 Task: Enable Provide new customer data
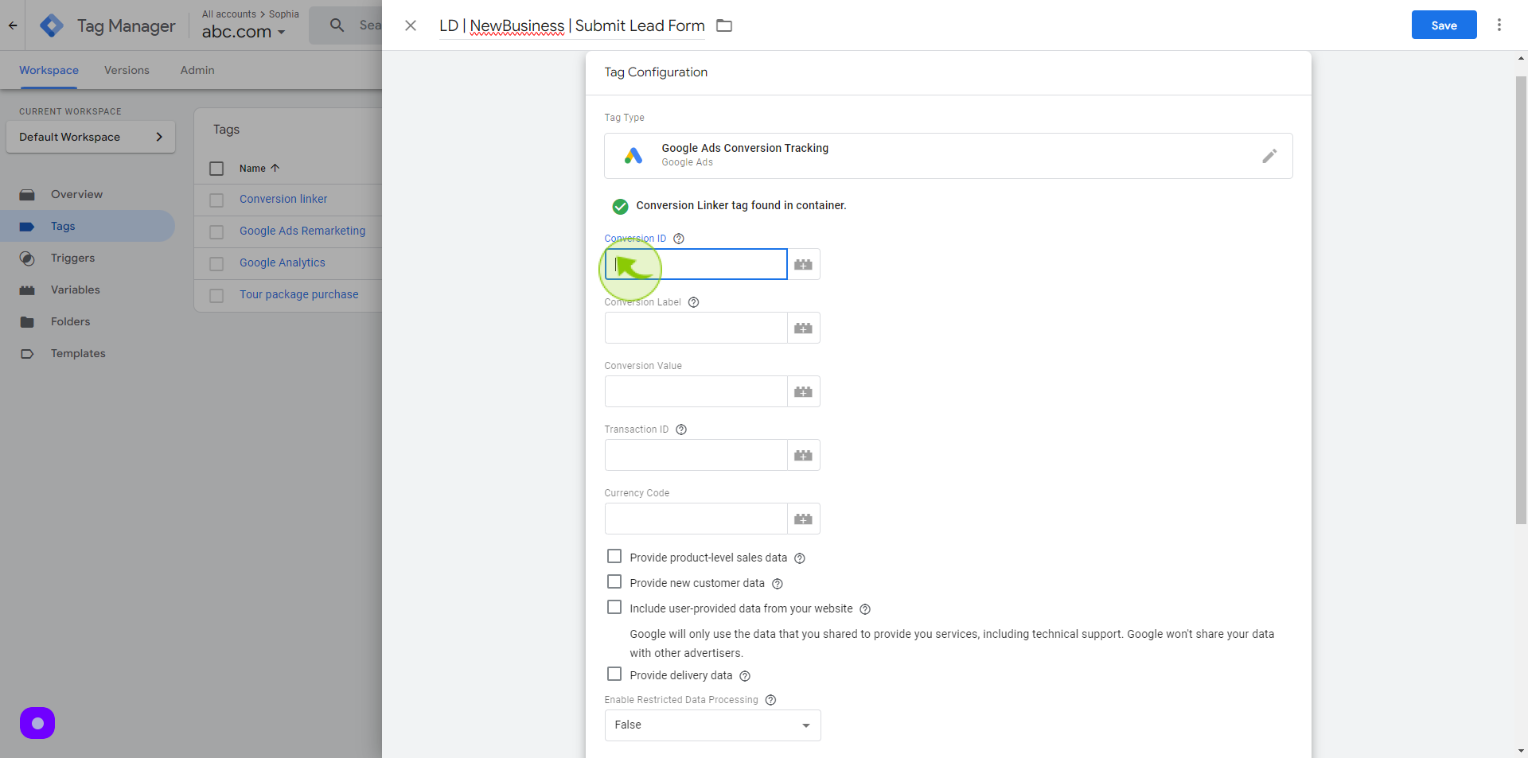point(614,581)
